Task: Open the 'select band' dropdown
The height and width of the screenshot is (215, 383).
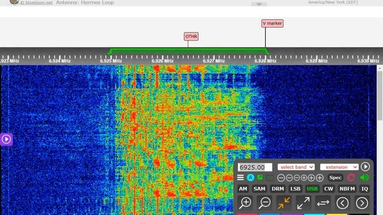Action: [296, 167]
